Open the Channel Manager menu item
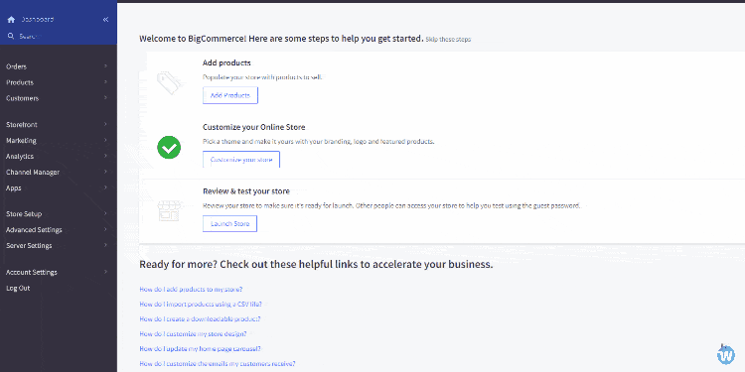Image resolution: width=745 pixels, height=372 pixels. (x=33, y=173)
